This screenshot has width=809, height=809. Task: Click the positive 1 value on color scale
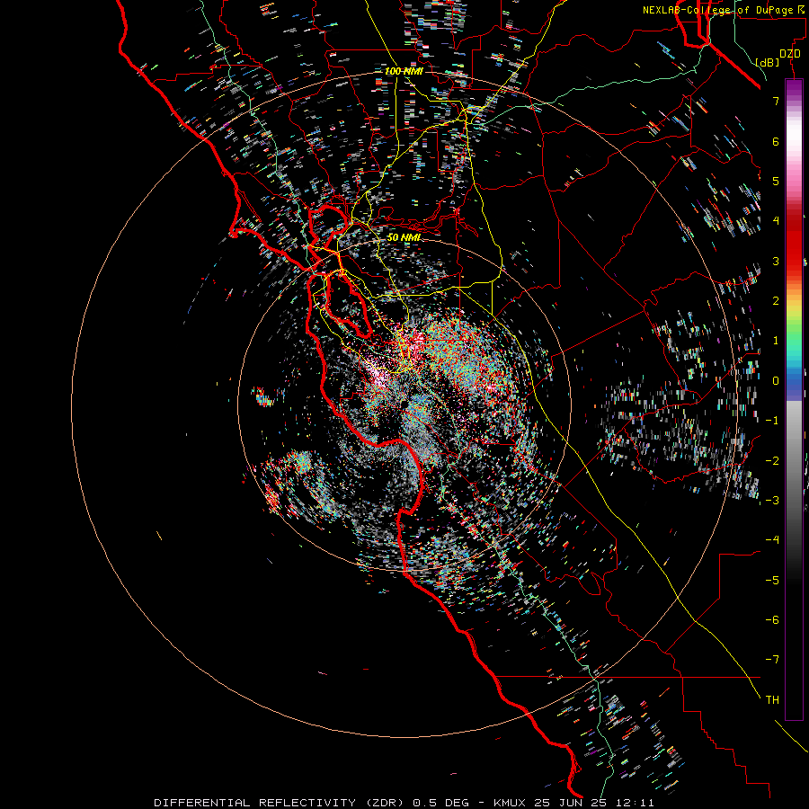point(776,341)
